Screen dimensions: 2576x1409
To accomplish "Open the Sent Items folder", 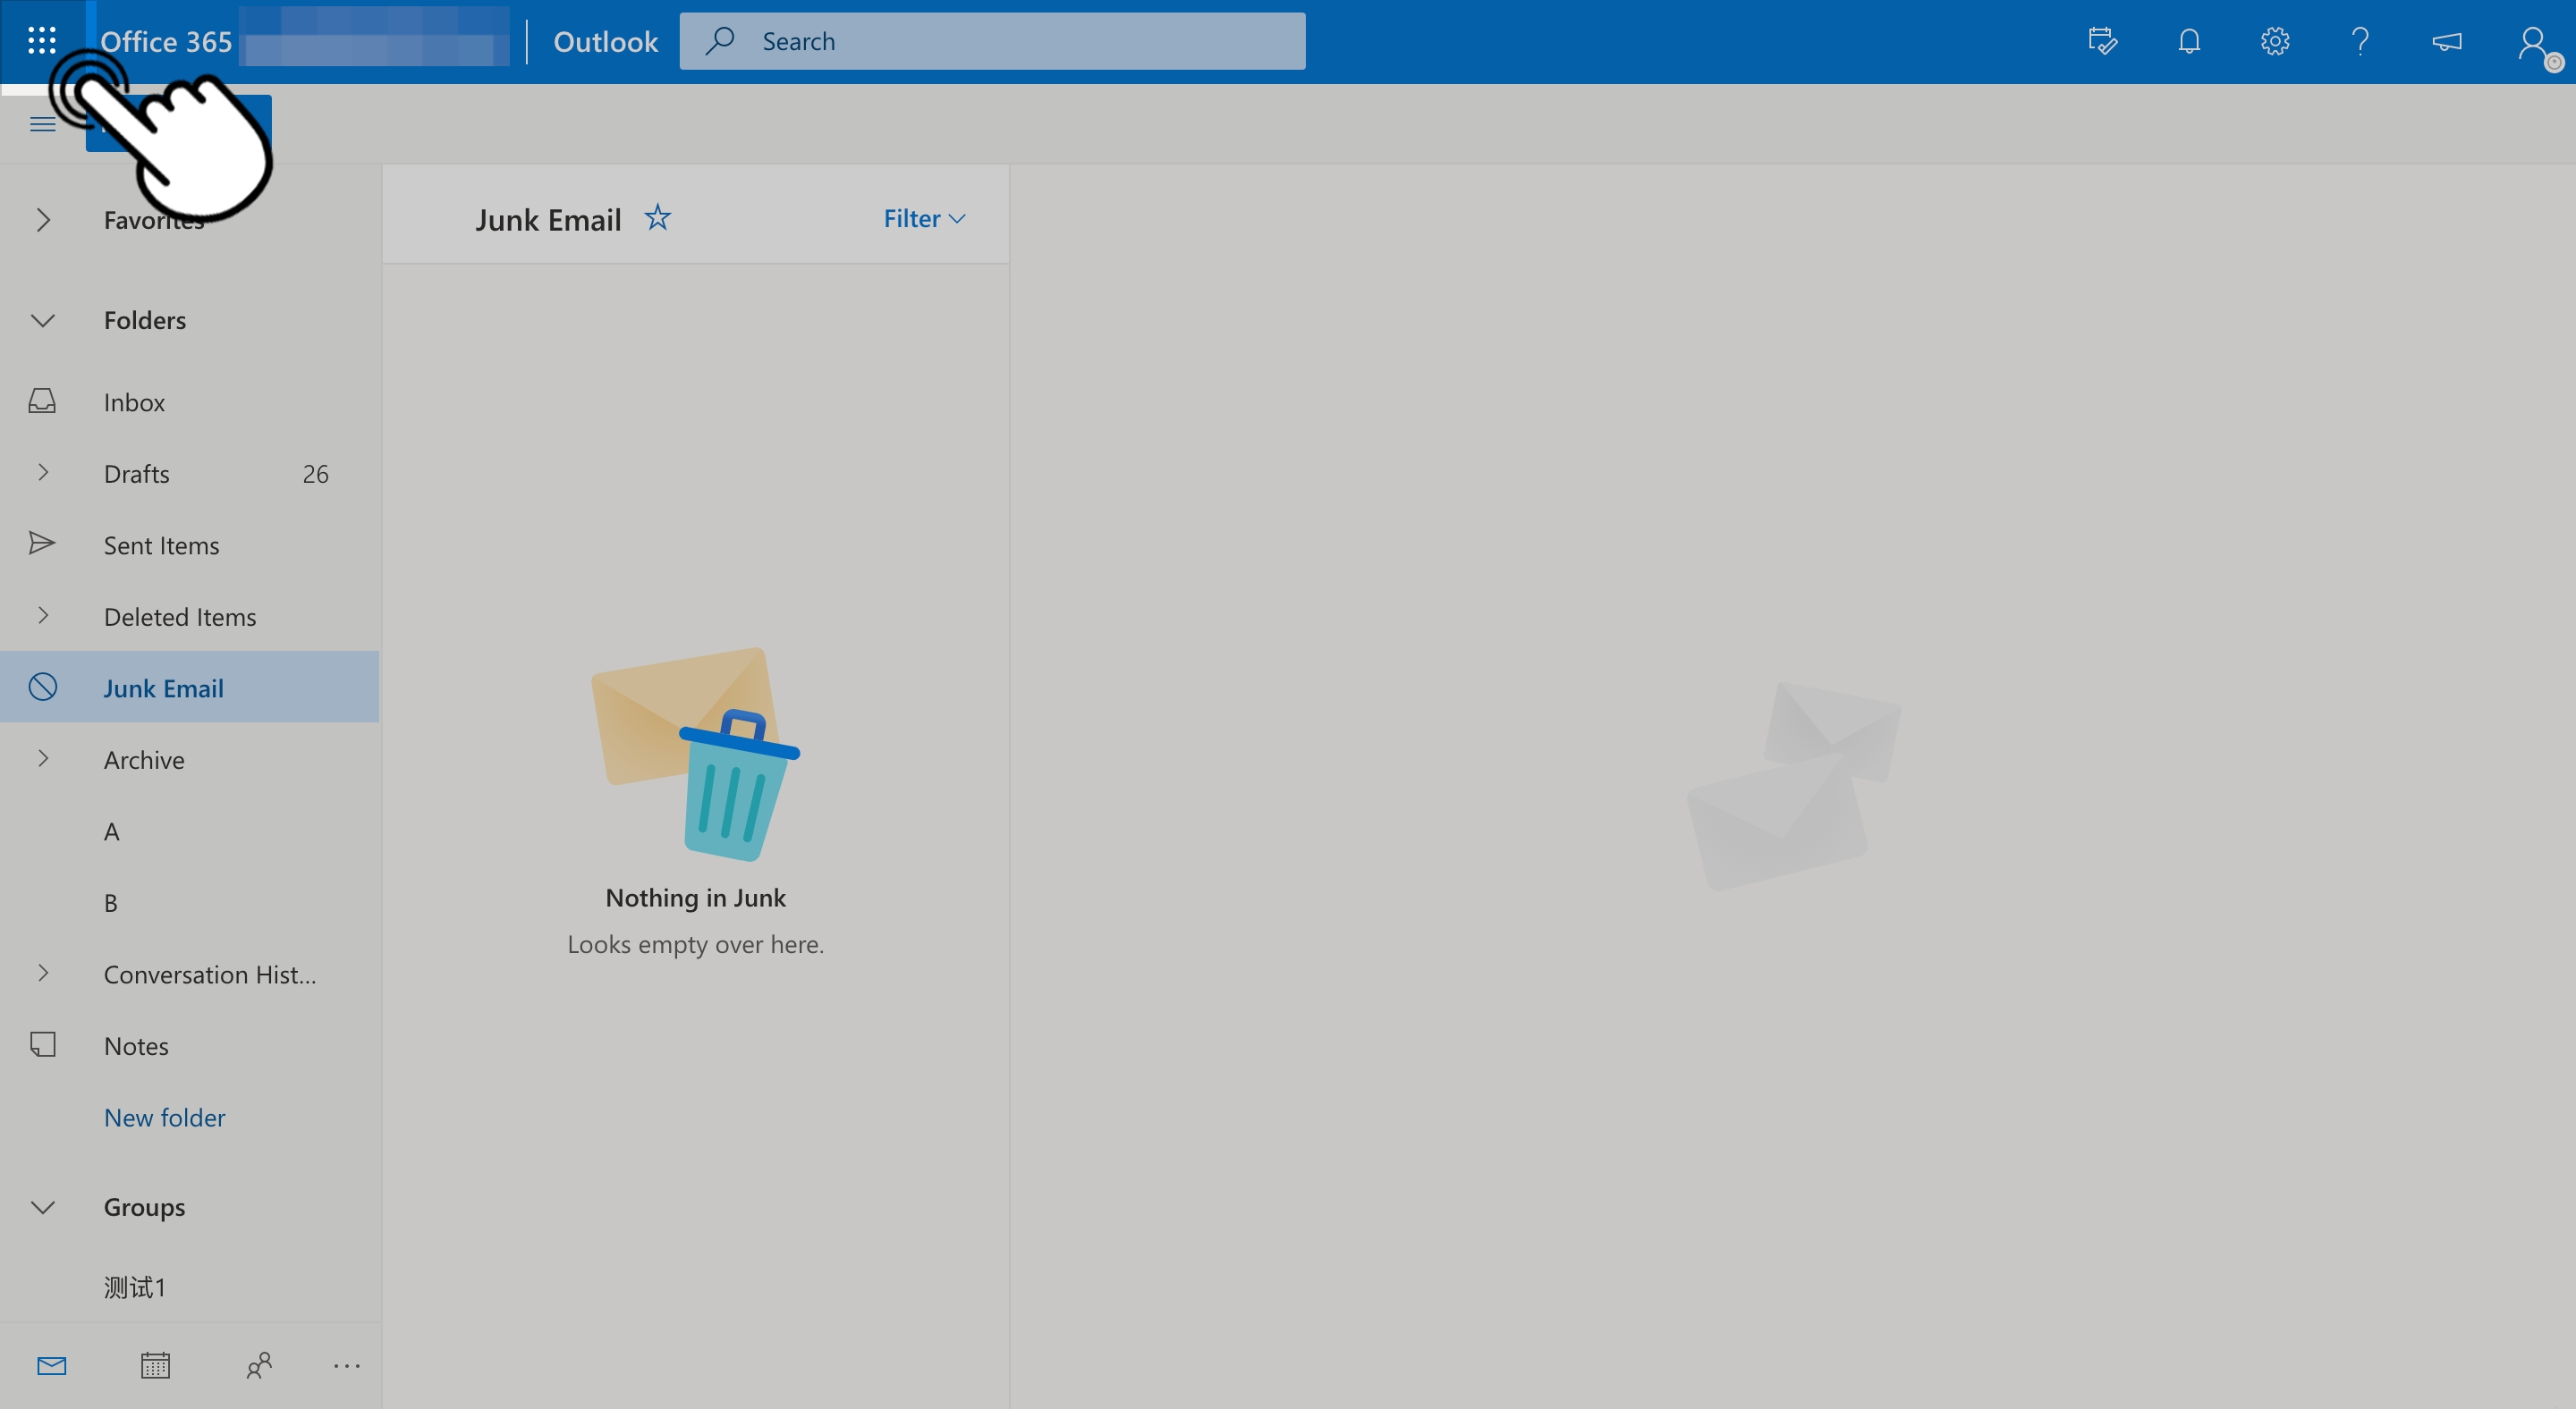I will 161,544.
